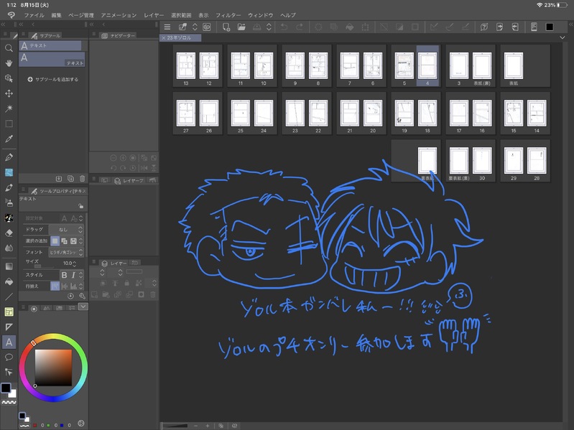Pick a shade in the color square
This screenshot has width=574, height=430.
point(53,368)
